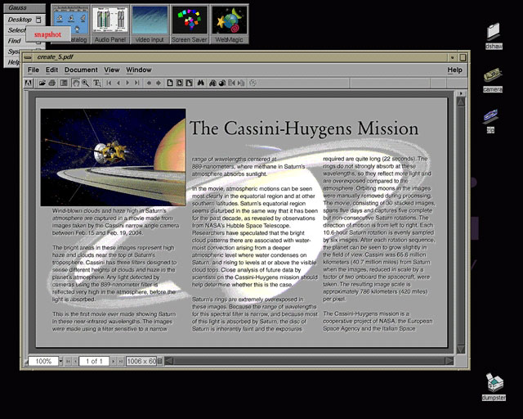Image resolution: width=523 pixels, height=419 pixels.
Task: Click the 100% zoom field
Action: tap(43, 361)
